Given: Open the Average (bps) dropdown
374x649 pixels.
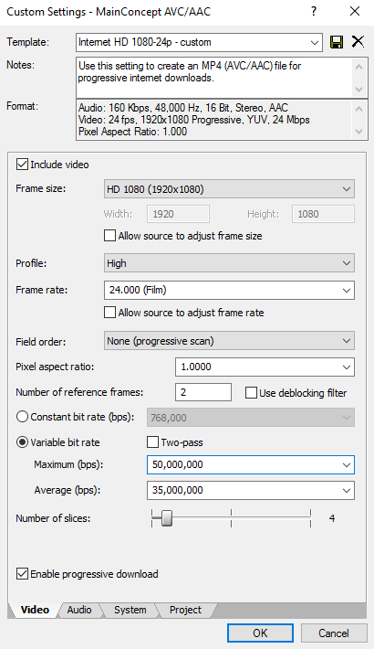Looking at the screenshot, I should (x=251, y=490).
